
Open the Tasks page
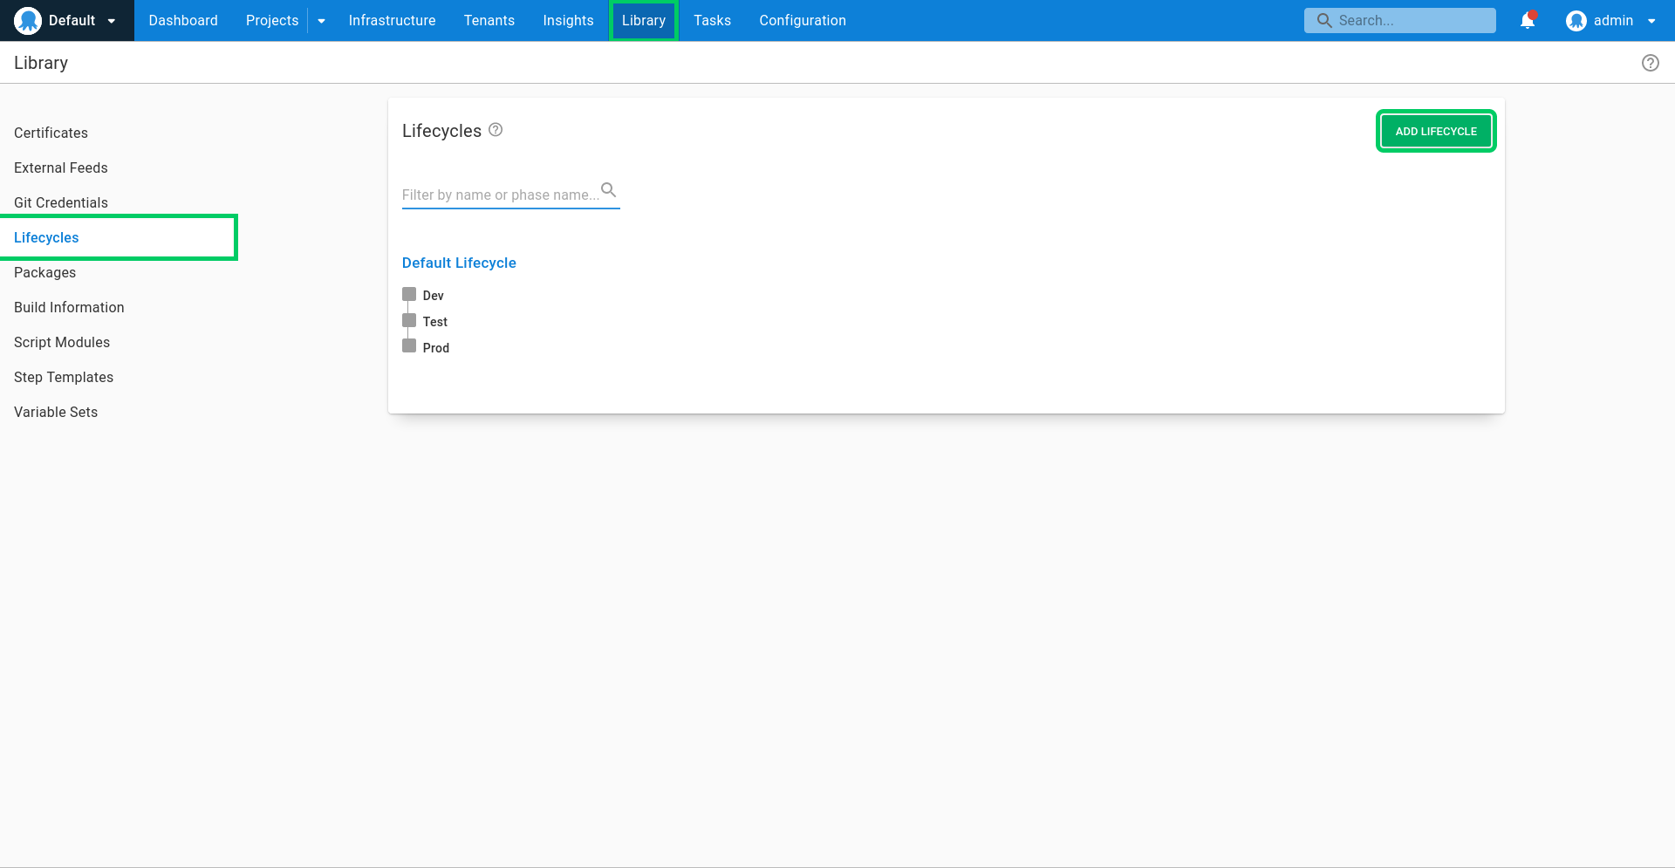tap(713, 20)
